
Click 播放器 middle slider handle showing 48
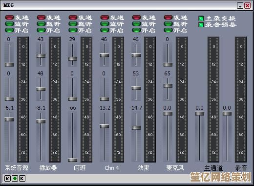click(x=41, y=89)
